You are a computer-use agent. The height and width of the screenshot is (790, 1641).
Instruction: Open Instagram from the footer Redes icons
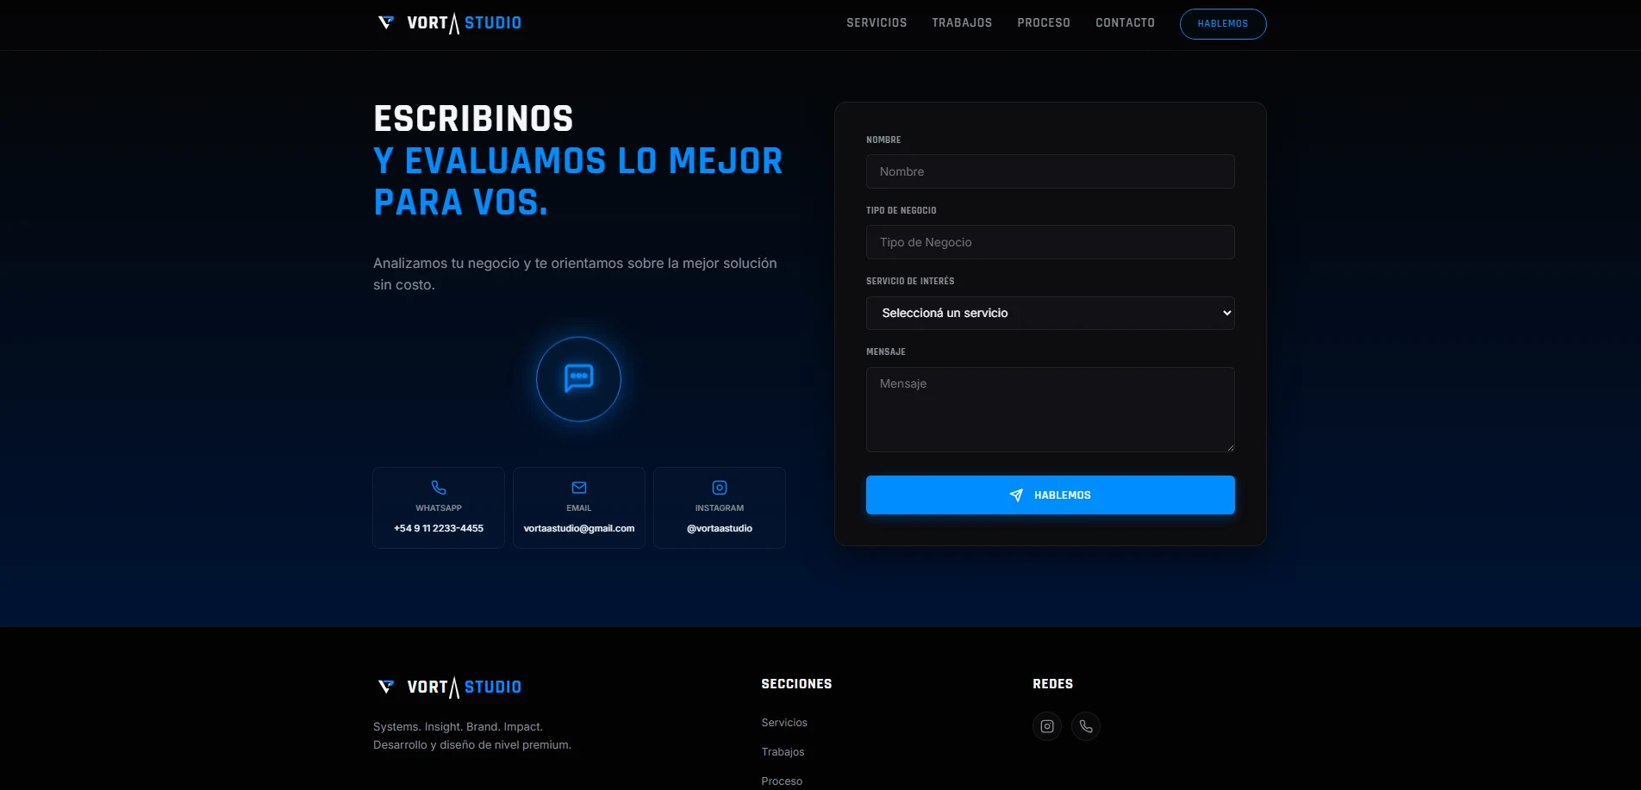(1047, 726)
